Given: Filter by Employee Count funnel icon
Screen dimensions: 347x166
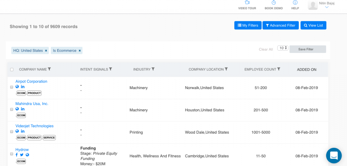Looking at the screenshot, I should coord(279,69).
